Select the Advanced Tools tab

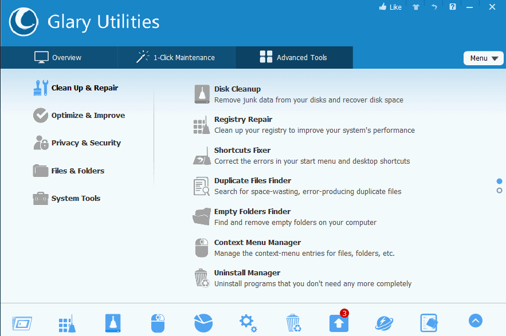(294, 57)
